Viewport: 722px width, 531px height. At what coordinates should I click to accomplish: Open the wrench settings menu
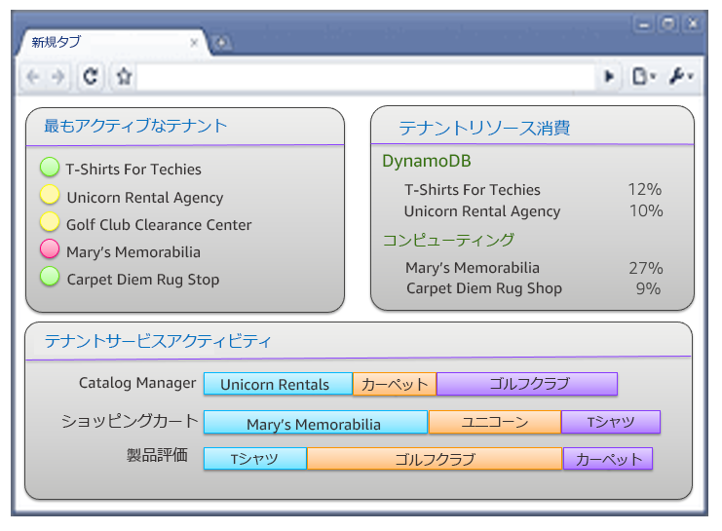pos(680,76)
